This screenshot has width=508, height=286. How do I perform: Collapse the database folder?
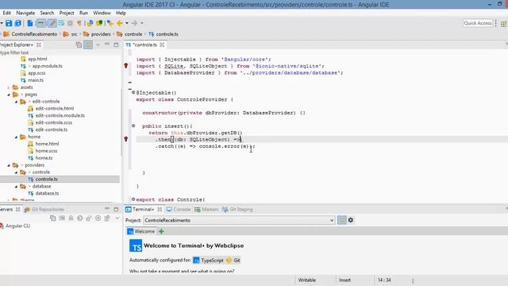[x=16, y=187]
